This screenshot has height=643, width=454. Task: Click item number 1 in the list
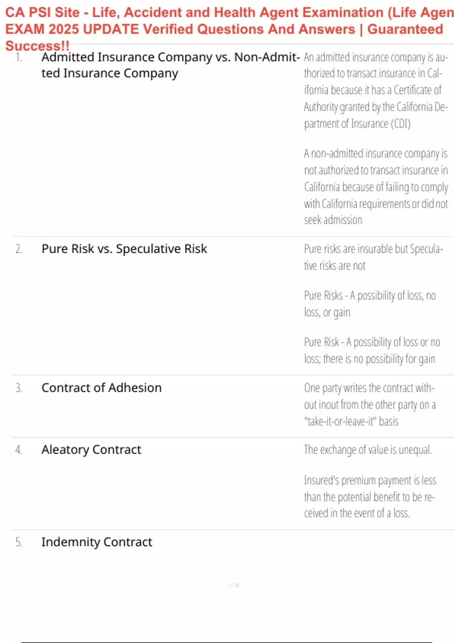coord(19,57)
